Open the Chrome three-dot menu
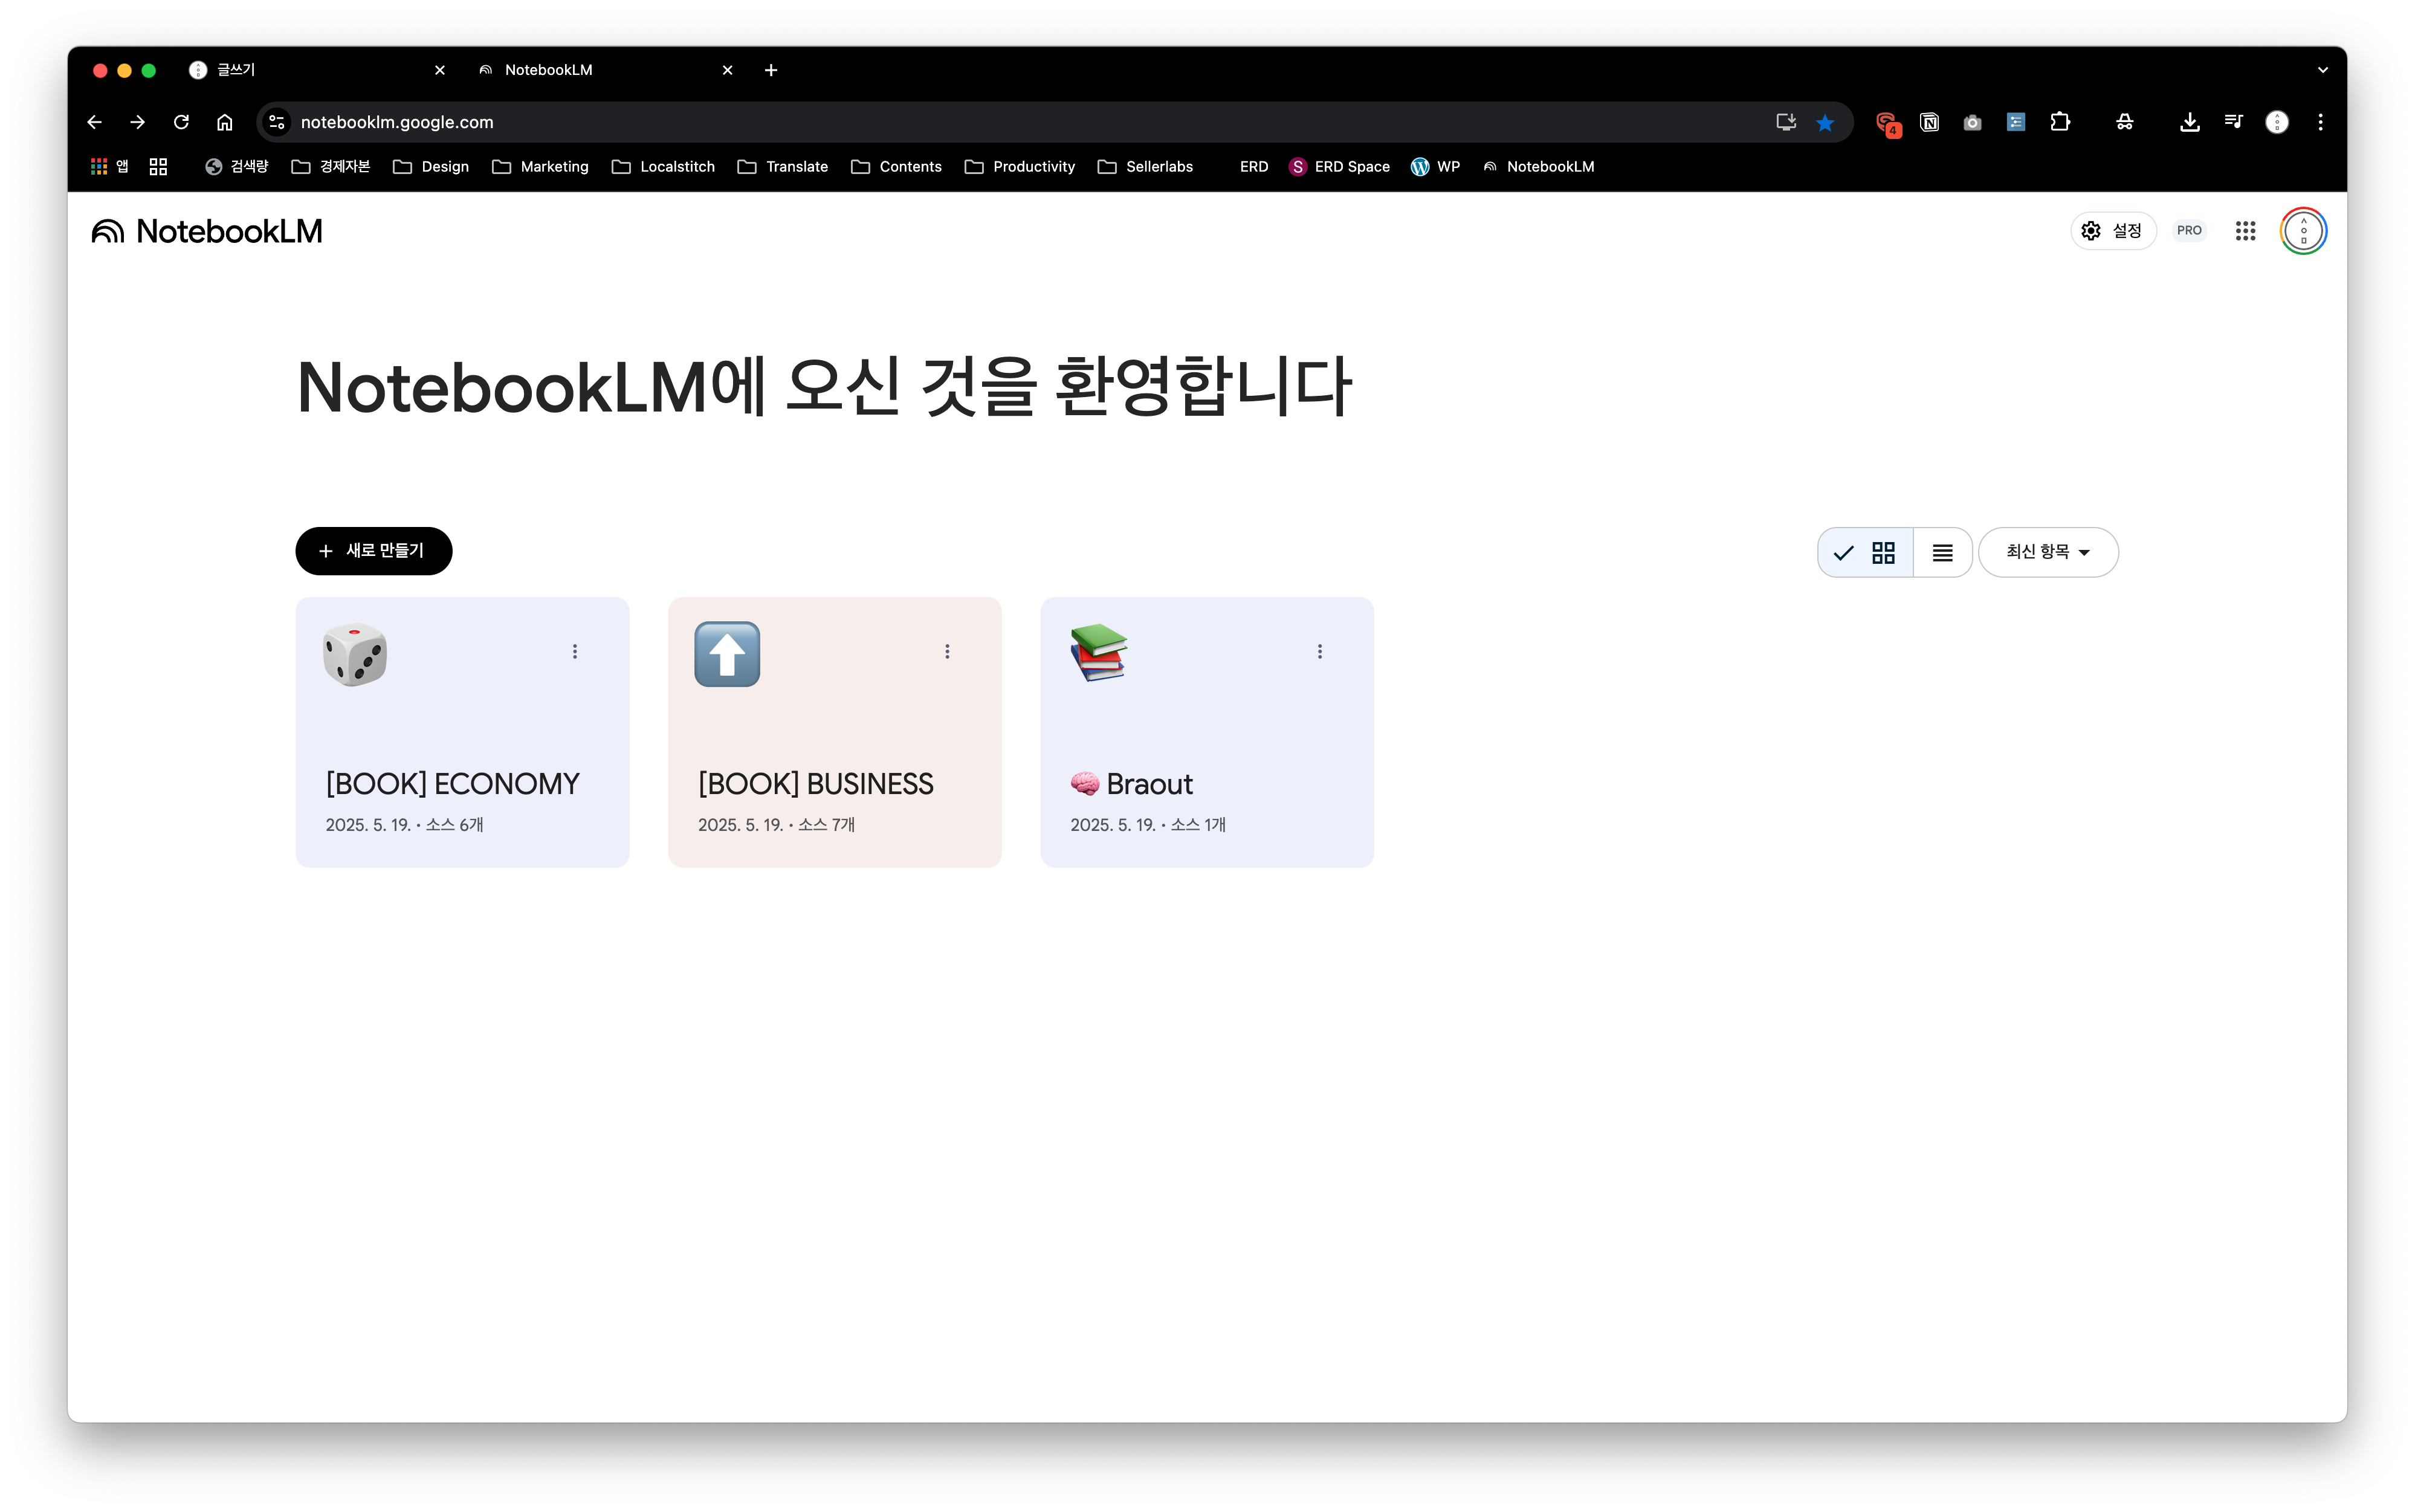2415x1512 pixels. click(2320, 122)
